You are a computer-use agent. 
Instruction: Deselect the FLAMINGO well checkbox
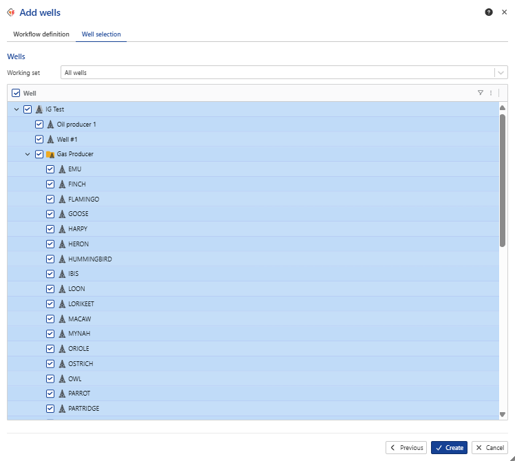(50, 199)
